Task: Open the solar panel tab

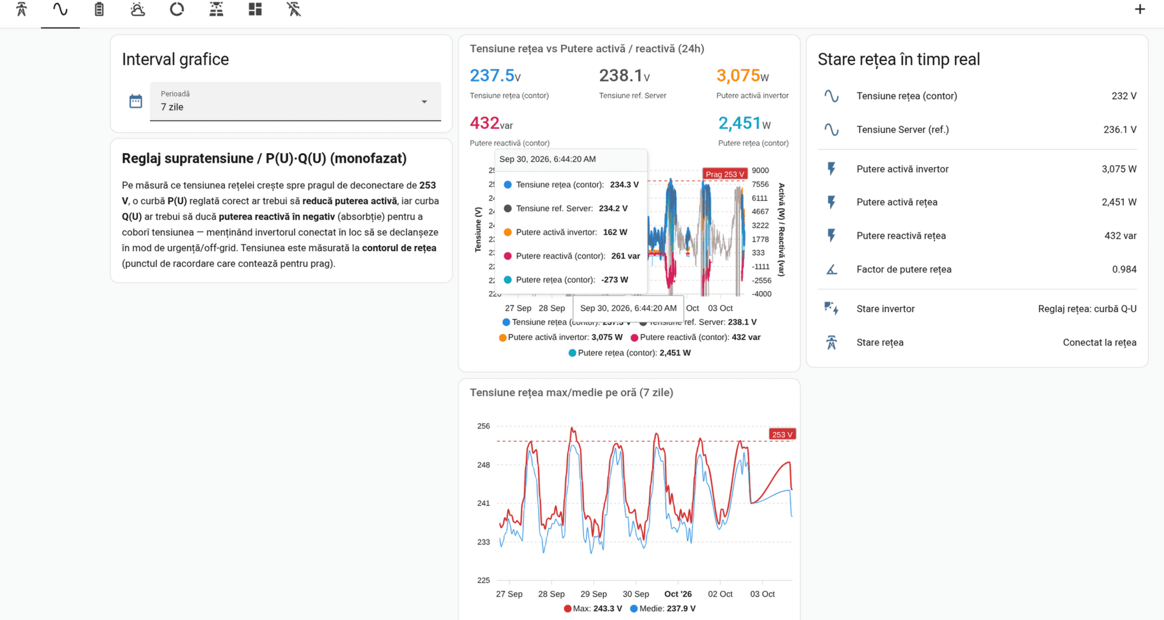Action: pyautogui.click(x=216, y=9)
